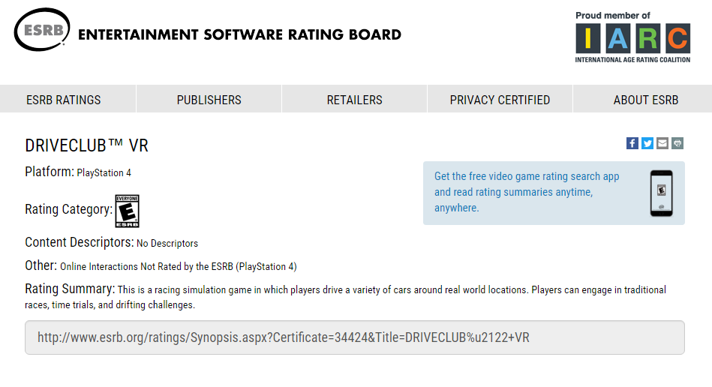Click the IARC coalition logo

pos(632,37)
